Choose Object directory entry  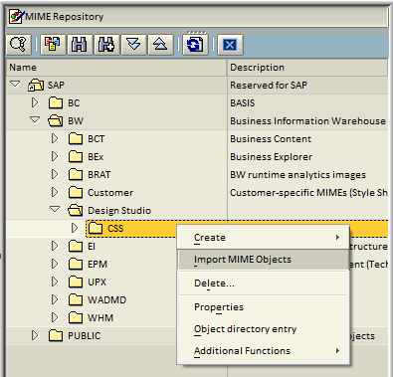(x=263, y=329)
